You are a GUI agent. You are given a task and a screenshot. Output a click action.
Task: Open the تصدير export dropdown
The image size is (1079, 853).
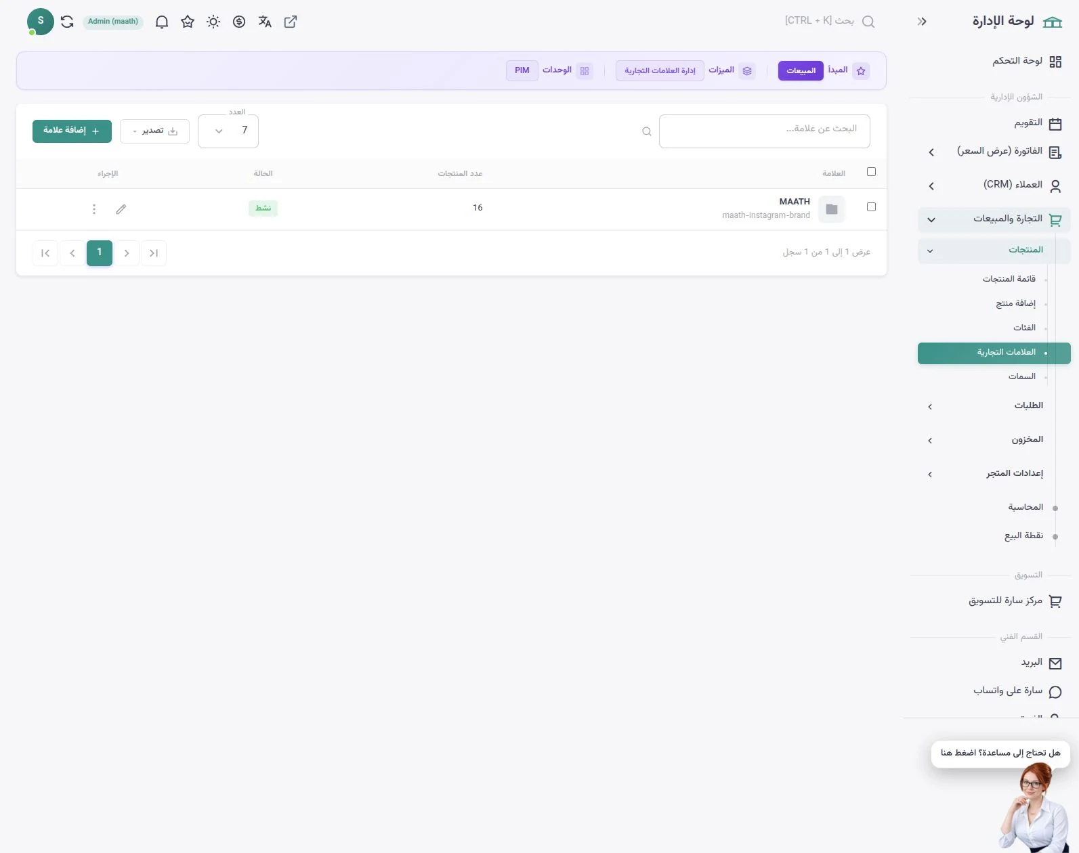(x=154, y=131)
